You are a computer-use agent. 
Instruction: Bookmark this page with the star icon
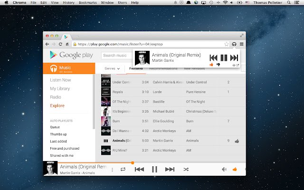226,44
